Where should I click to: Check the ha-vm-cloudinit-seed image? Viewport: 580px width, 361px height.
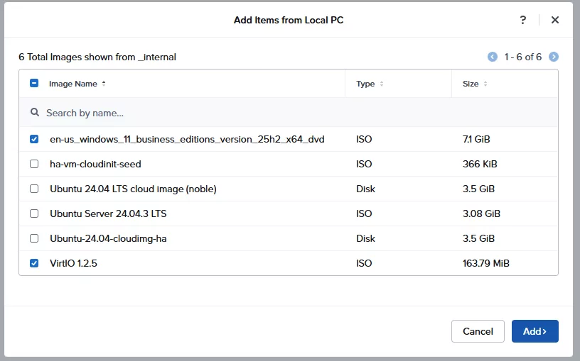point(34,164)
